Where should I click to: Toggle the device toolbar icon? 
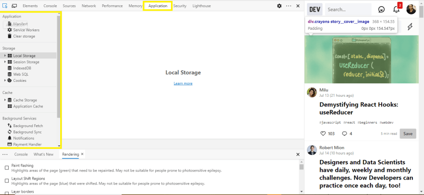[14, 6]
